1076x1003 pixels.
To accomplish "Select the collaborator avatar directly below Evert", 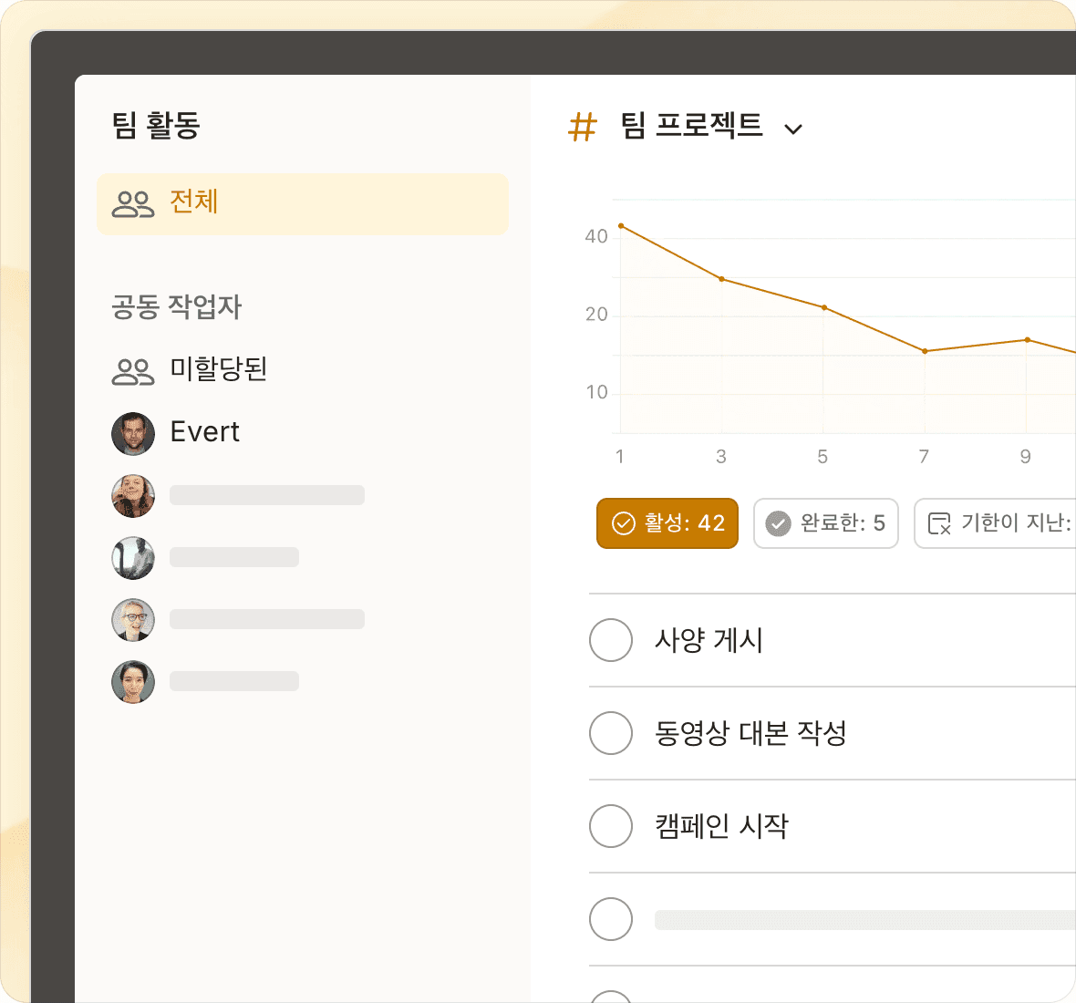I will pos(133,496).
